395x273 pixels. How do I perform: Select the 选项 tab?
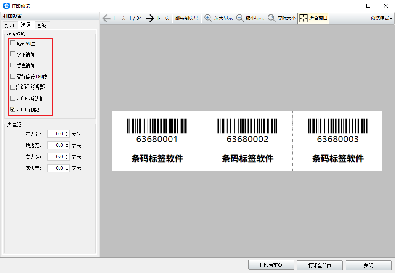(x=26, y=25)
